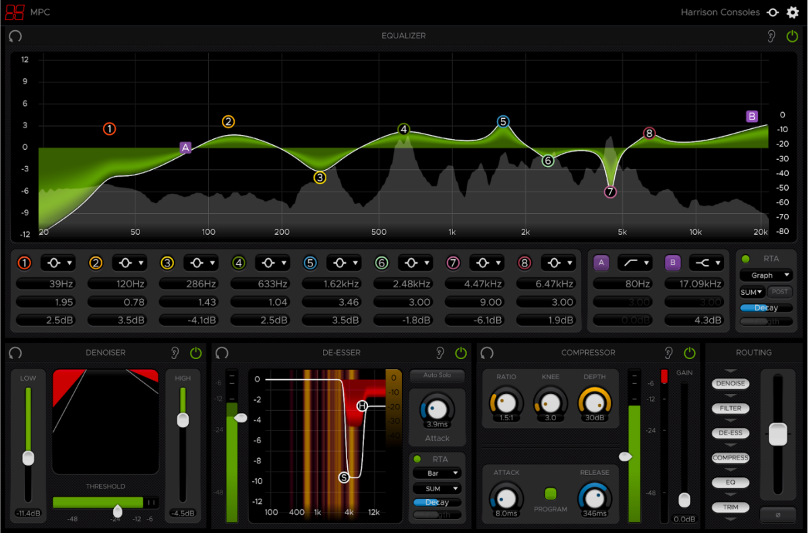This screenshot has width=809, height=533.
Task: Toggle band 7 enable button in the band list
Action: pos(453,262)
